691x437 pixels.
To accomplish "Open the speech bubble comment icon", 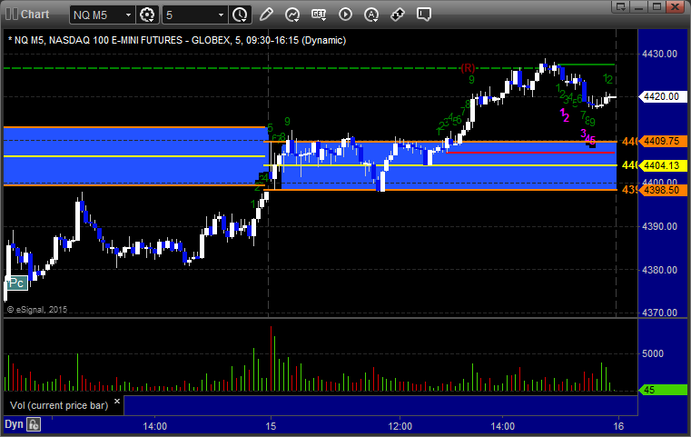I will click(423, 15).
